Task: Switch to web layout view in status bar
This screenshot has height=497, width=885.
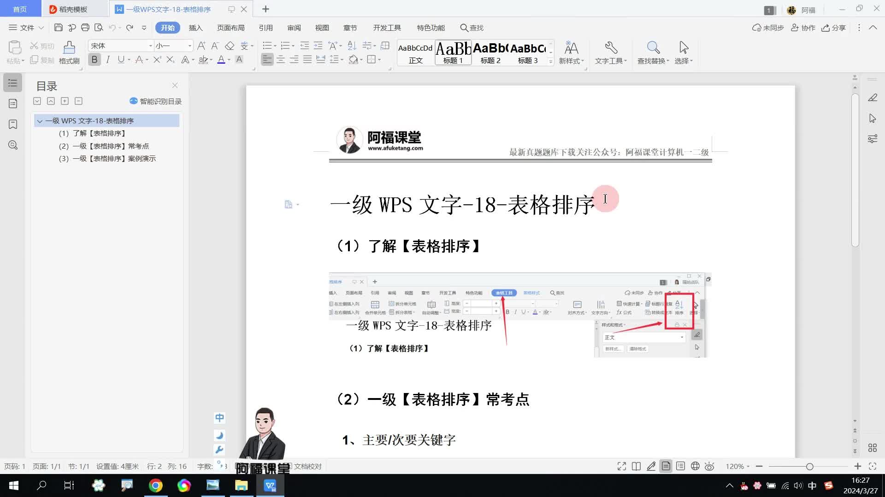Action: click(x=695, y=466)
